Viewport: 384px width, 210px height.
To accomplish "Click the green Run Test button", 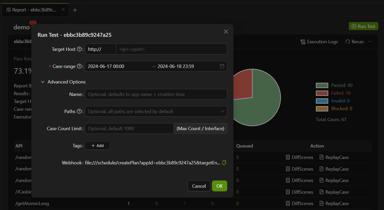I will click(x=364, y=26).
